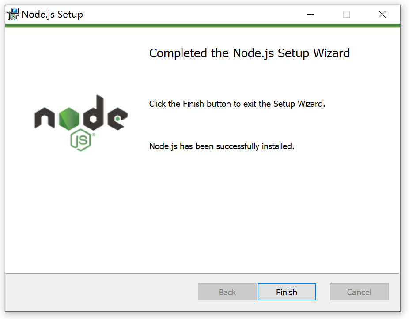Click the greyed-out Cancel button

coord(359,292)
